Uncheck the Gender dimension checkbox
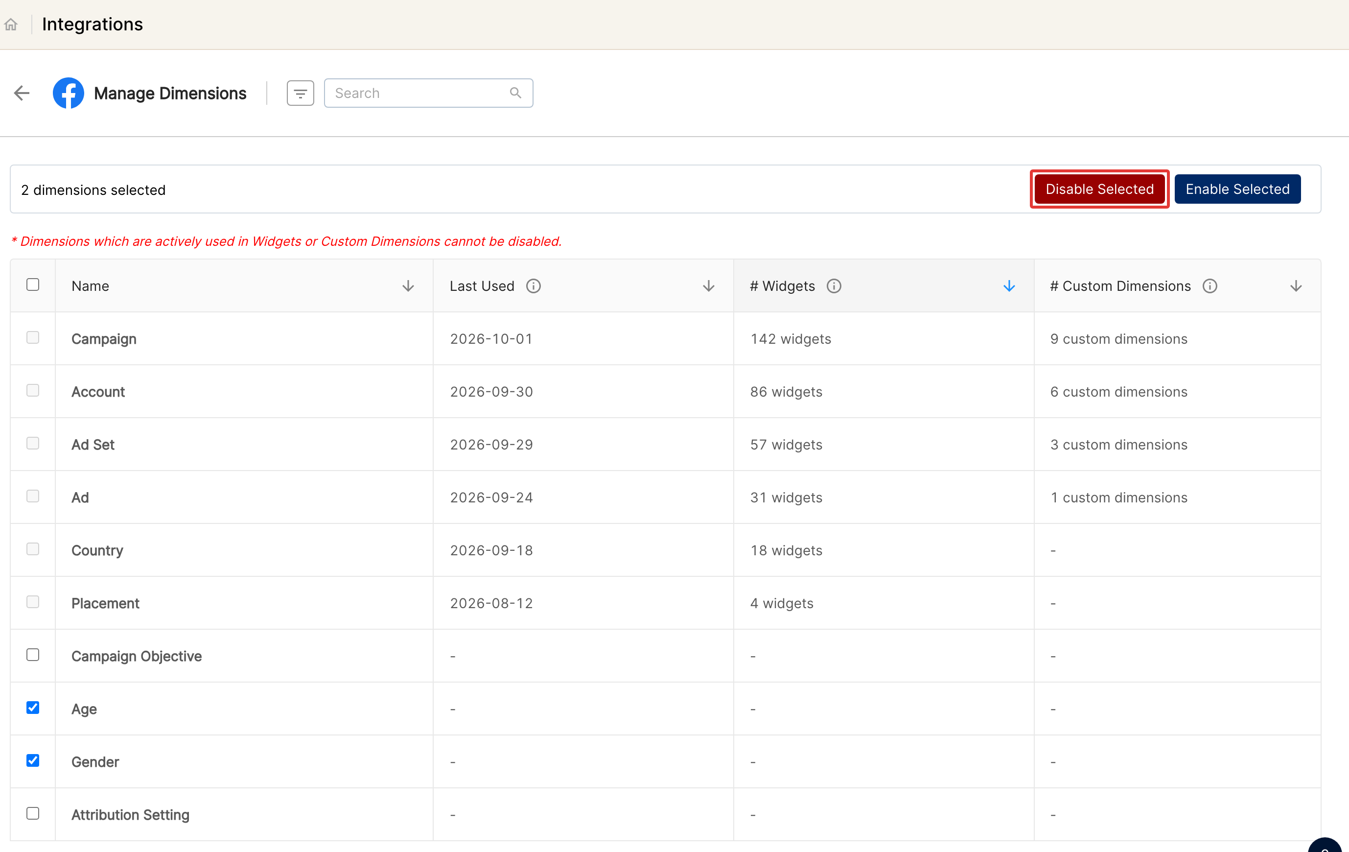This screenshot has height=852, width=1349. tap(33, 760)
